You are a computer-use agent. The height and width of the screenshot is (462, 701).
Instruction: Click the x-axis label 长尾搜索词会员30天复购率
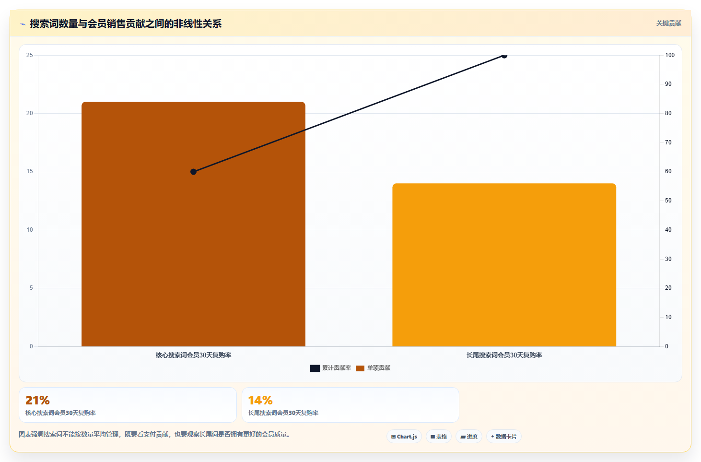pos(504,355)
